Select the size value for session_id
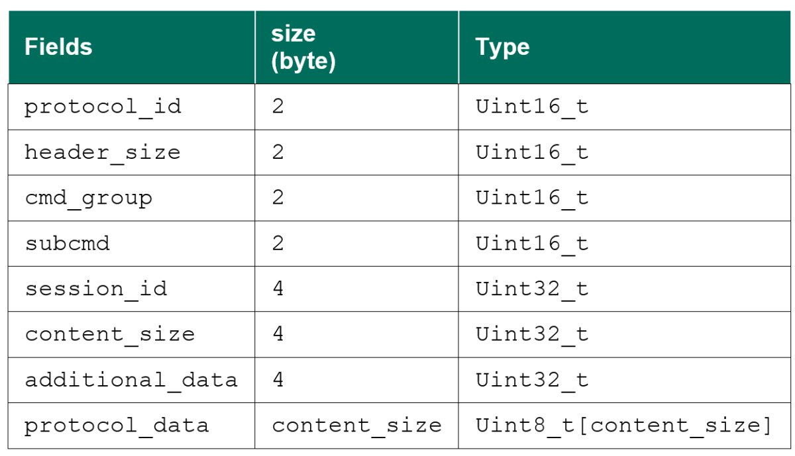The image size is (795, 456). pos(278,289)
